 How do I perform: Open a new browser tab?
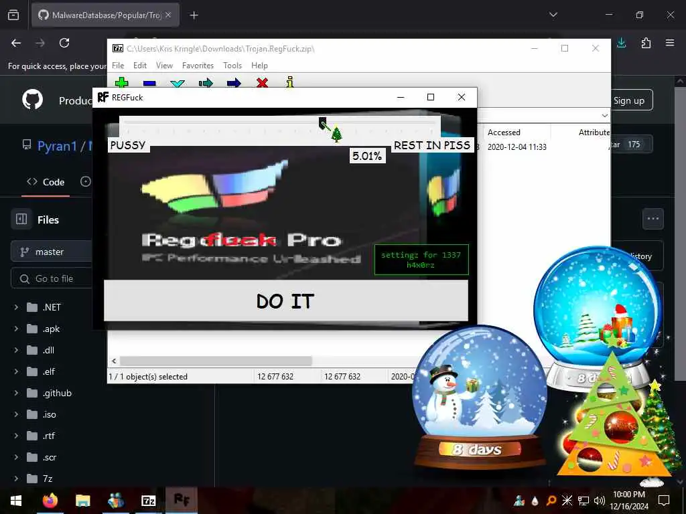194,15
